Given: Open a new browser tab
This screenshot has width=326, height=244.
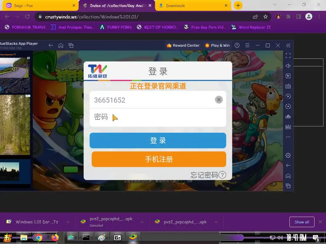Looking at the screenshot, I should click(x=238, y=6).
